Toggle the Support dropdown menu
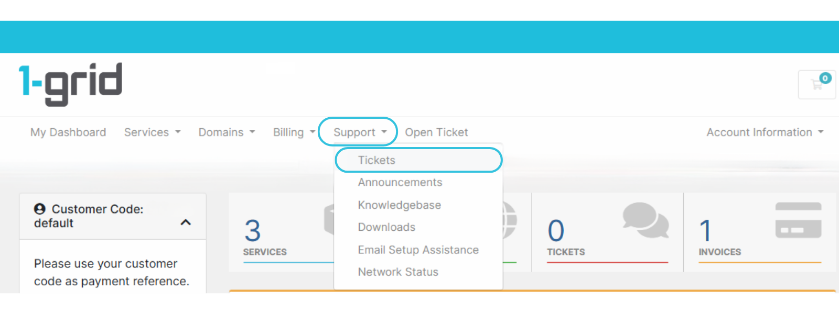The height and width of the screenshot is (314, 839). pos(360,132)
